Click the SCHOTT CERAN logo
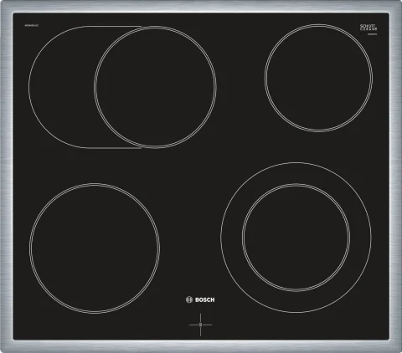 (368, 28)
